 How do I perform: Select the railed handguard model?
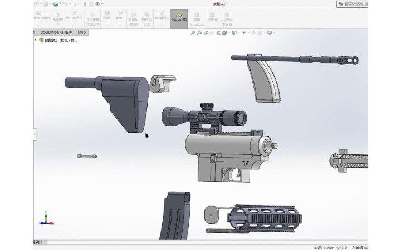pos(265,219)
